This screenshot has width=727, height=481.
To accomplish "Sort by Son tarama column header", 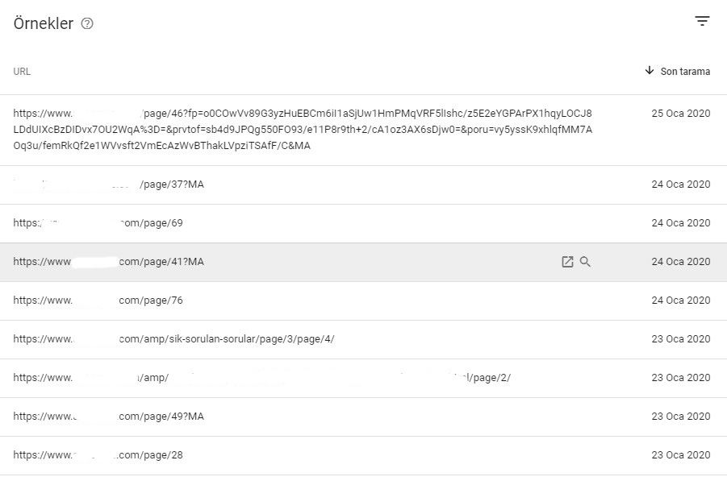I will pos(685,71).
